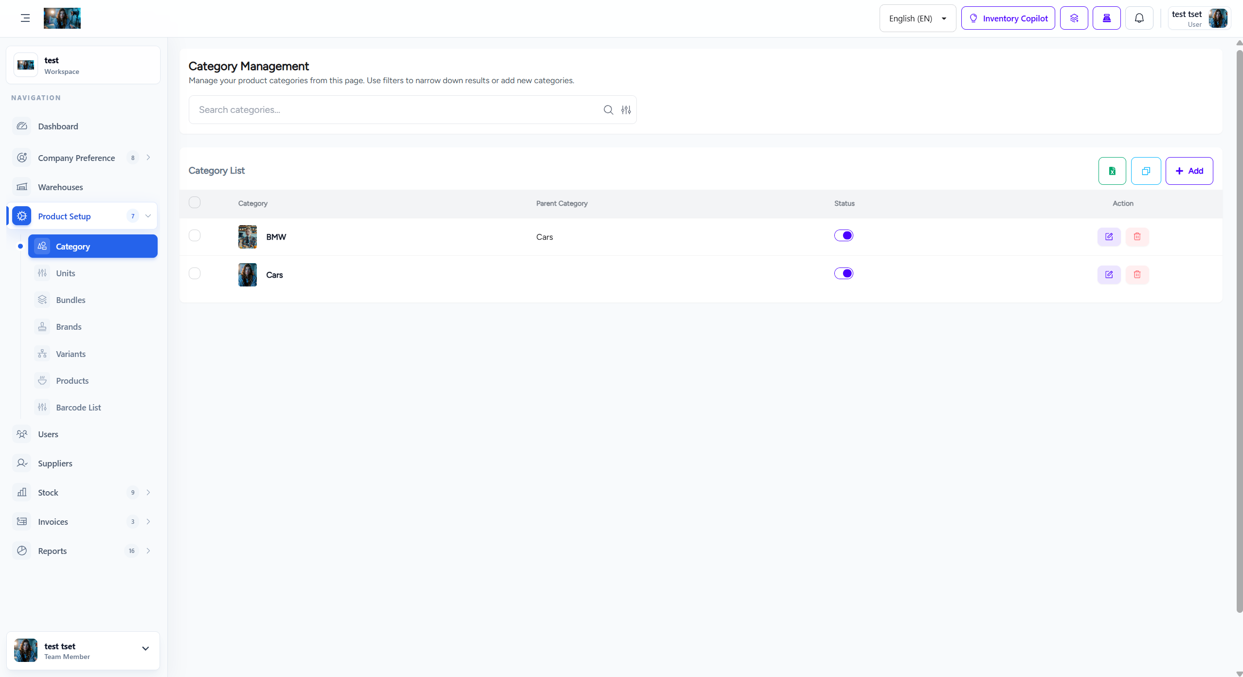The width and height of the screenshot is (1243, 677).
Task: Expand the Stock chevron
Action: pyautogui.click(x=148, y=493)
